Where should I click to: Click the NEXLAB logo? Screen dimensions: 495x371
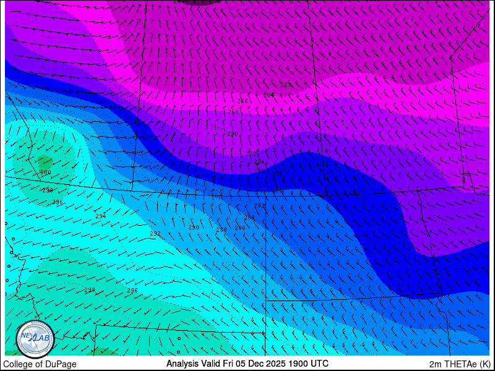click(35, 339)
